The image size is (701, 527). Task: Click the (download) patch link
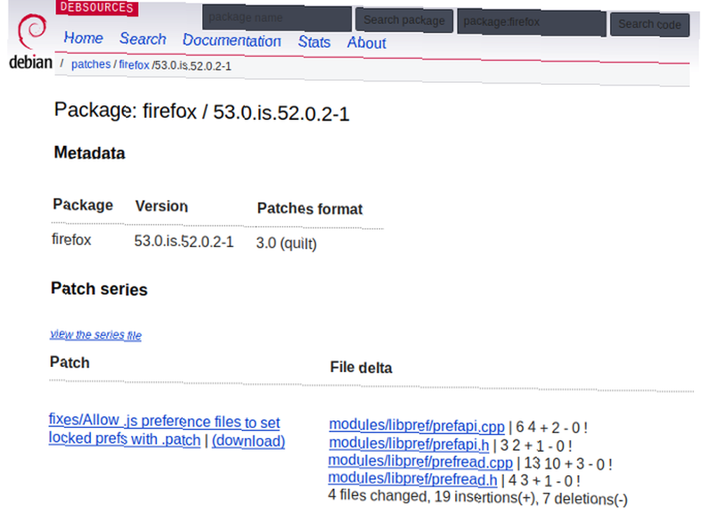248,441
